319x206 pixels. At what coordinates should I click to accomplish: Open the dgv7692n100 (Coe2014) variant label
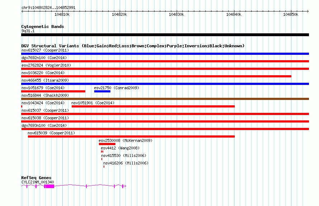click(x=44, y=58)
